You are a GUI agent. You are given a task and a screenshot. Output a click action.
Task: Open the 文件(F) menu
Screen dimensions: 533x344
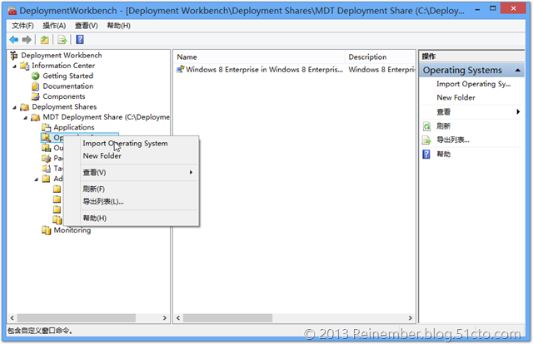pos(22,26)
